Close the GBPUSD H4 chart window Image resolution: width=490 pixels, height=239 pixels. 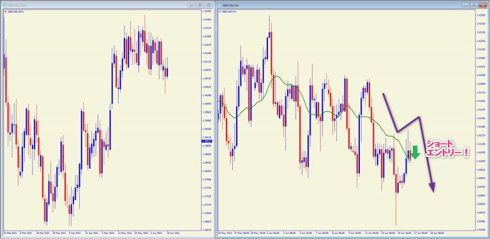click(483, 5)
